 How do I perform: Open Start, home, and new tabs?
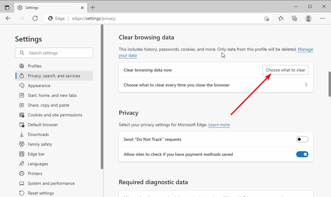pos(54,95)
